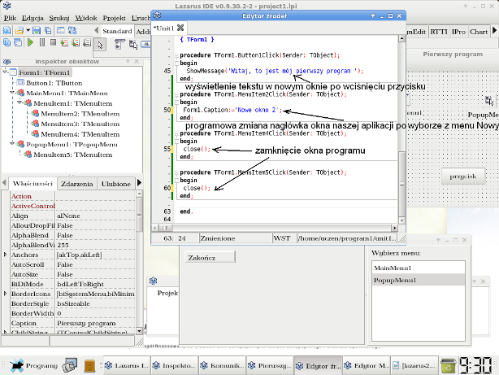
Task: Switch to the Ulubione tab
Action: tap(116, 184)
